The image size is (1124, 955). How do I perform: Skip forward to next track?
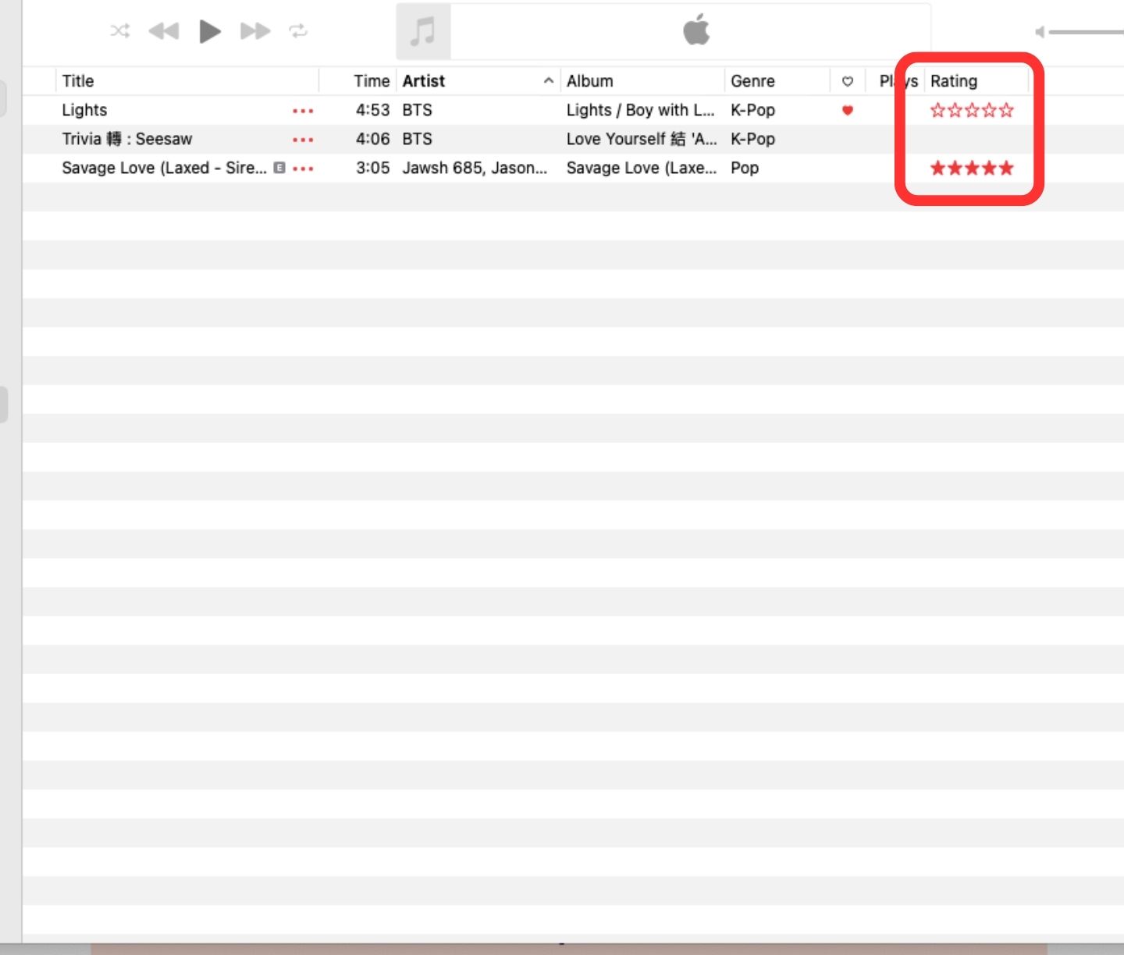click(x=255, y=31)
